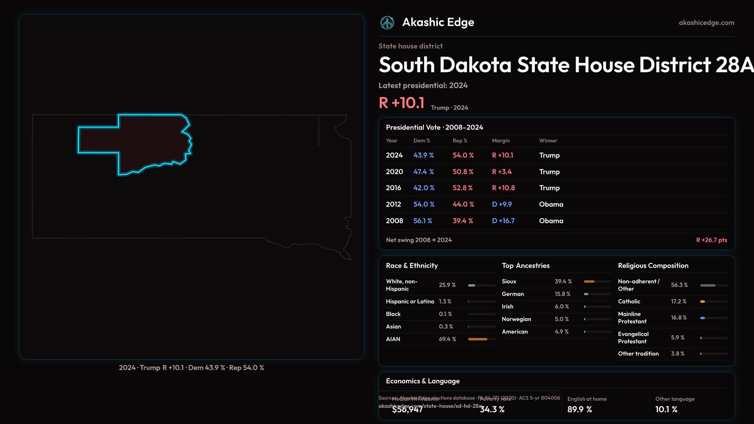Image resolution: width=754 pixels, height=424 pixels.
Task: Click the map caption below the map
Action: [191, 368]
